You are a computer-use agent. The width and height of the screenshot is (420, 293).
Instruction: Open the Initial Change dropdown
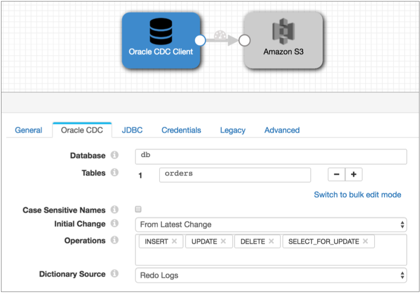point(271,224)
